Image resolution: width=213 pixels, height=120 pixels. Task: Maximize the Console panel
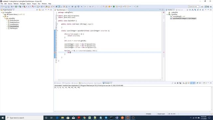(211, 83)
